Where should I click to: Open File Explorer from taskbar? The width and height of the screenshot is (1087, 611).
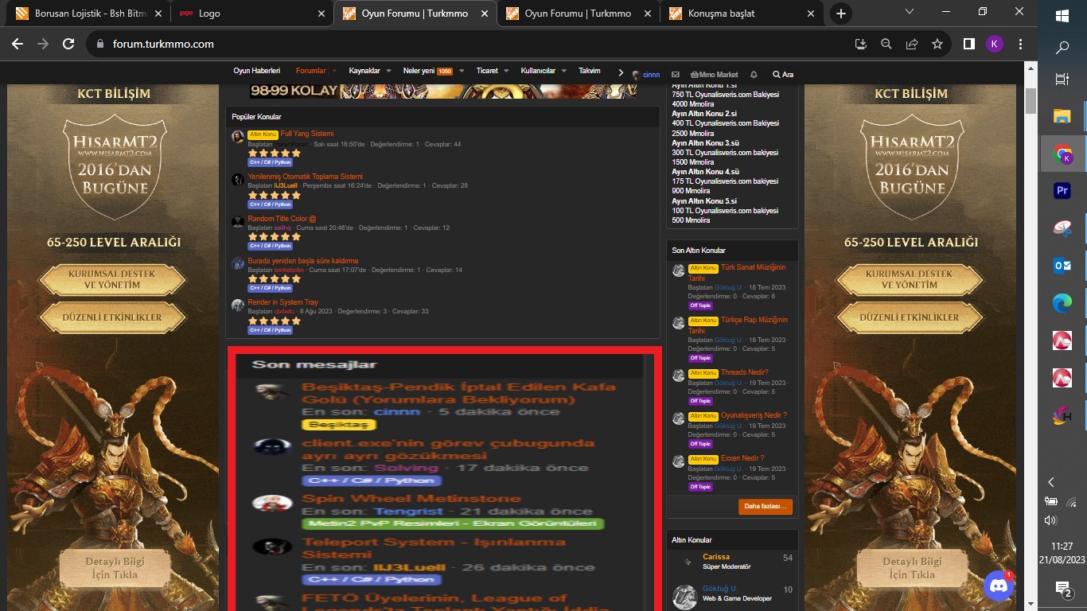1062,116
